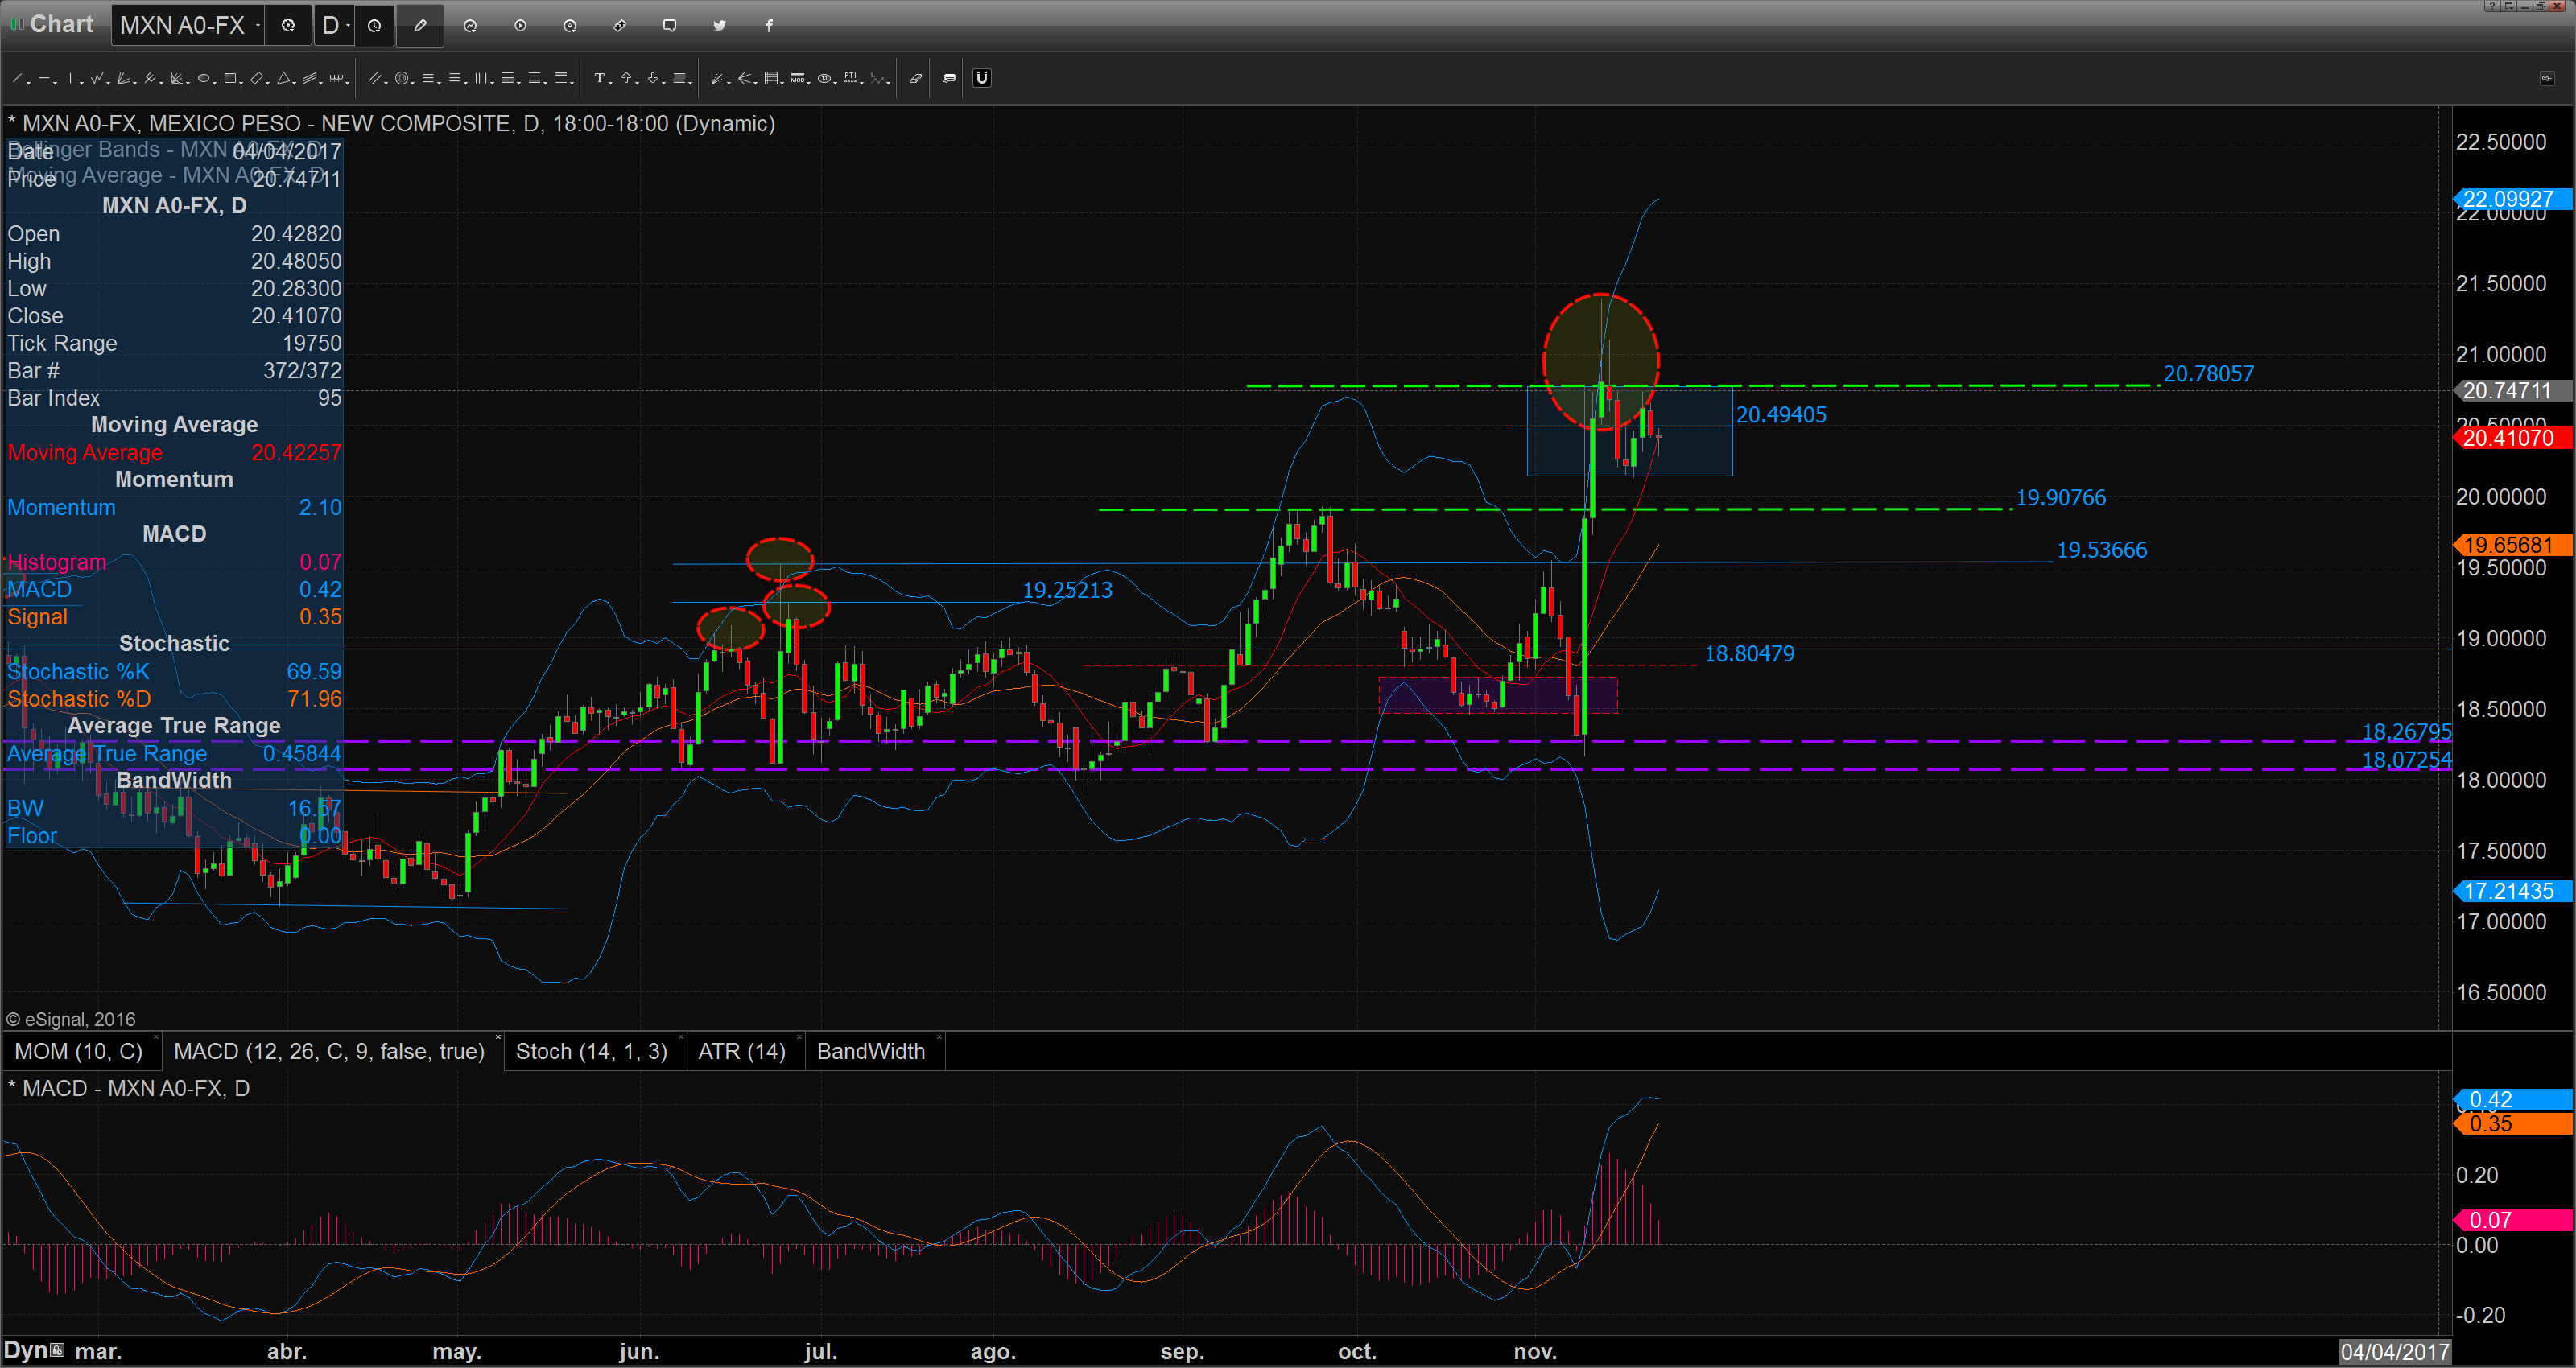2576x1368 pixels.
Task: Select the vertical line drawing tool
Action: (71, 78)
